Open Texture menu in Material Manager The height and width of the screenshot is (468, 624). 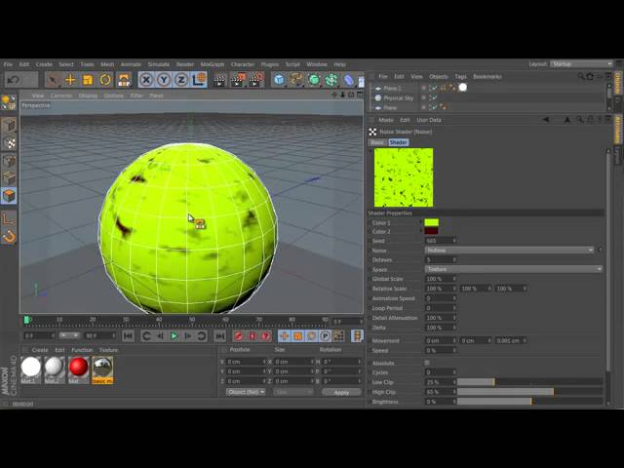click(x=108, y=350)
